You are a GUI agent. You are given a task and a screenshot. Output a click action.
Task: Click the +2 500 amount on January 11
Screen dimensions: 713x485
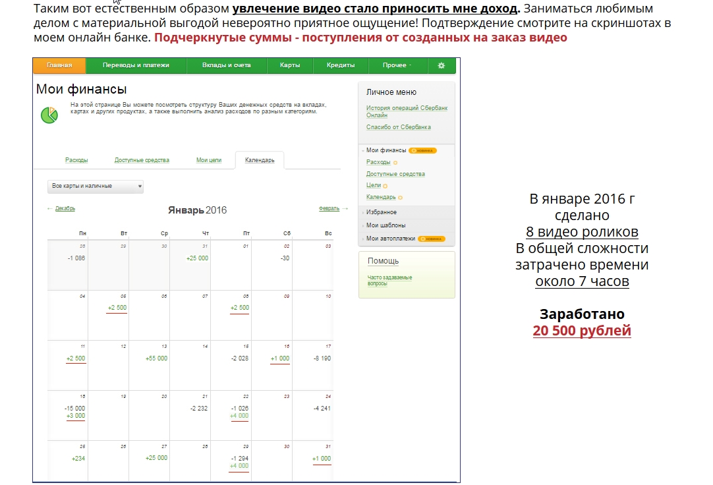tap(76, 358)
